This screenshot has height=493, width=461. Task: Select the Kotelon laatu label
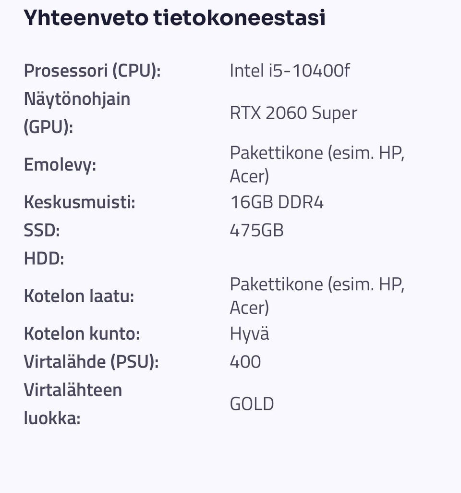(x=79, y=296)
